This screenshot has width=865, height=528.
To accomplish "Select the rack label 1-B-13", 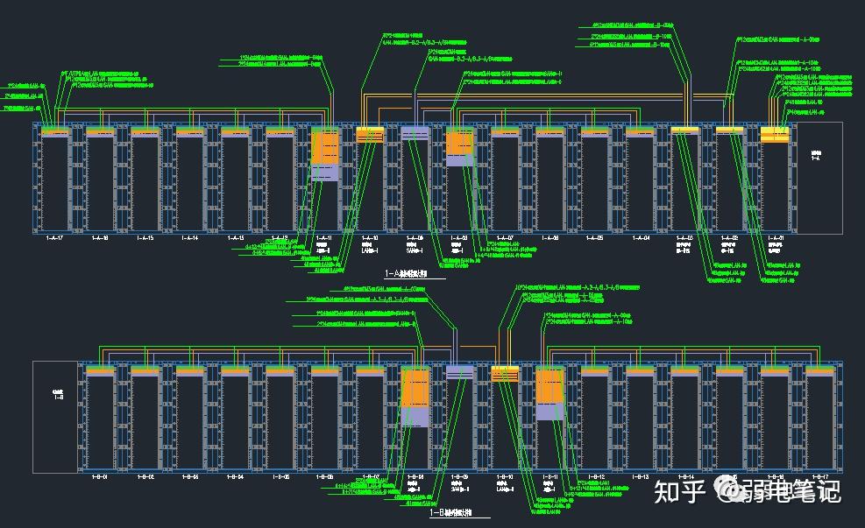I will [x=641, y=476].
